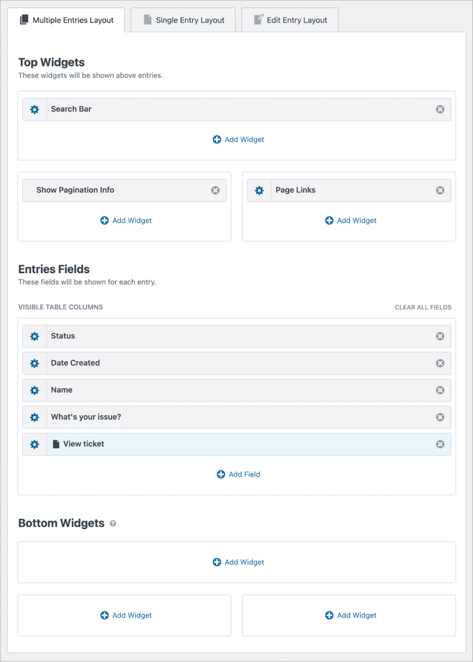473x662 pixels.
Task: Remove the View ticket field
Action: click(x=440, y=444)
